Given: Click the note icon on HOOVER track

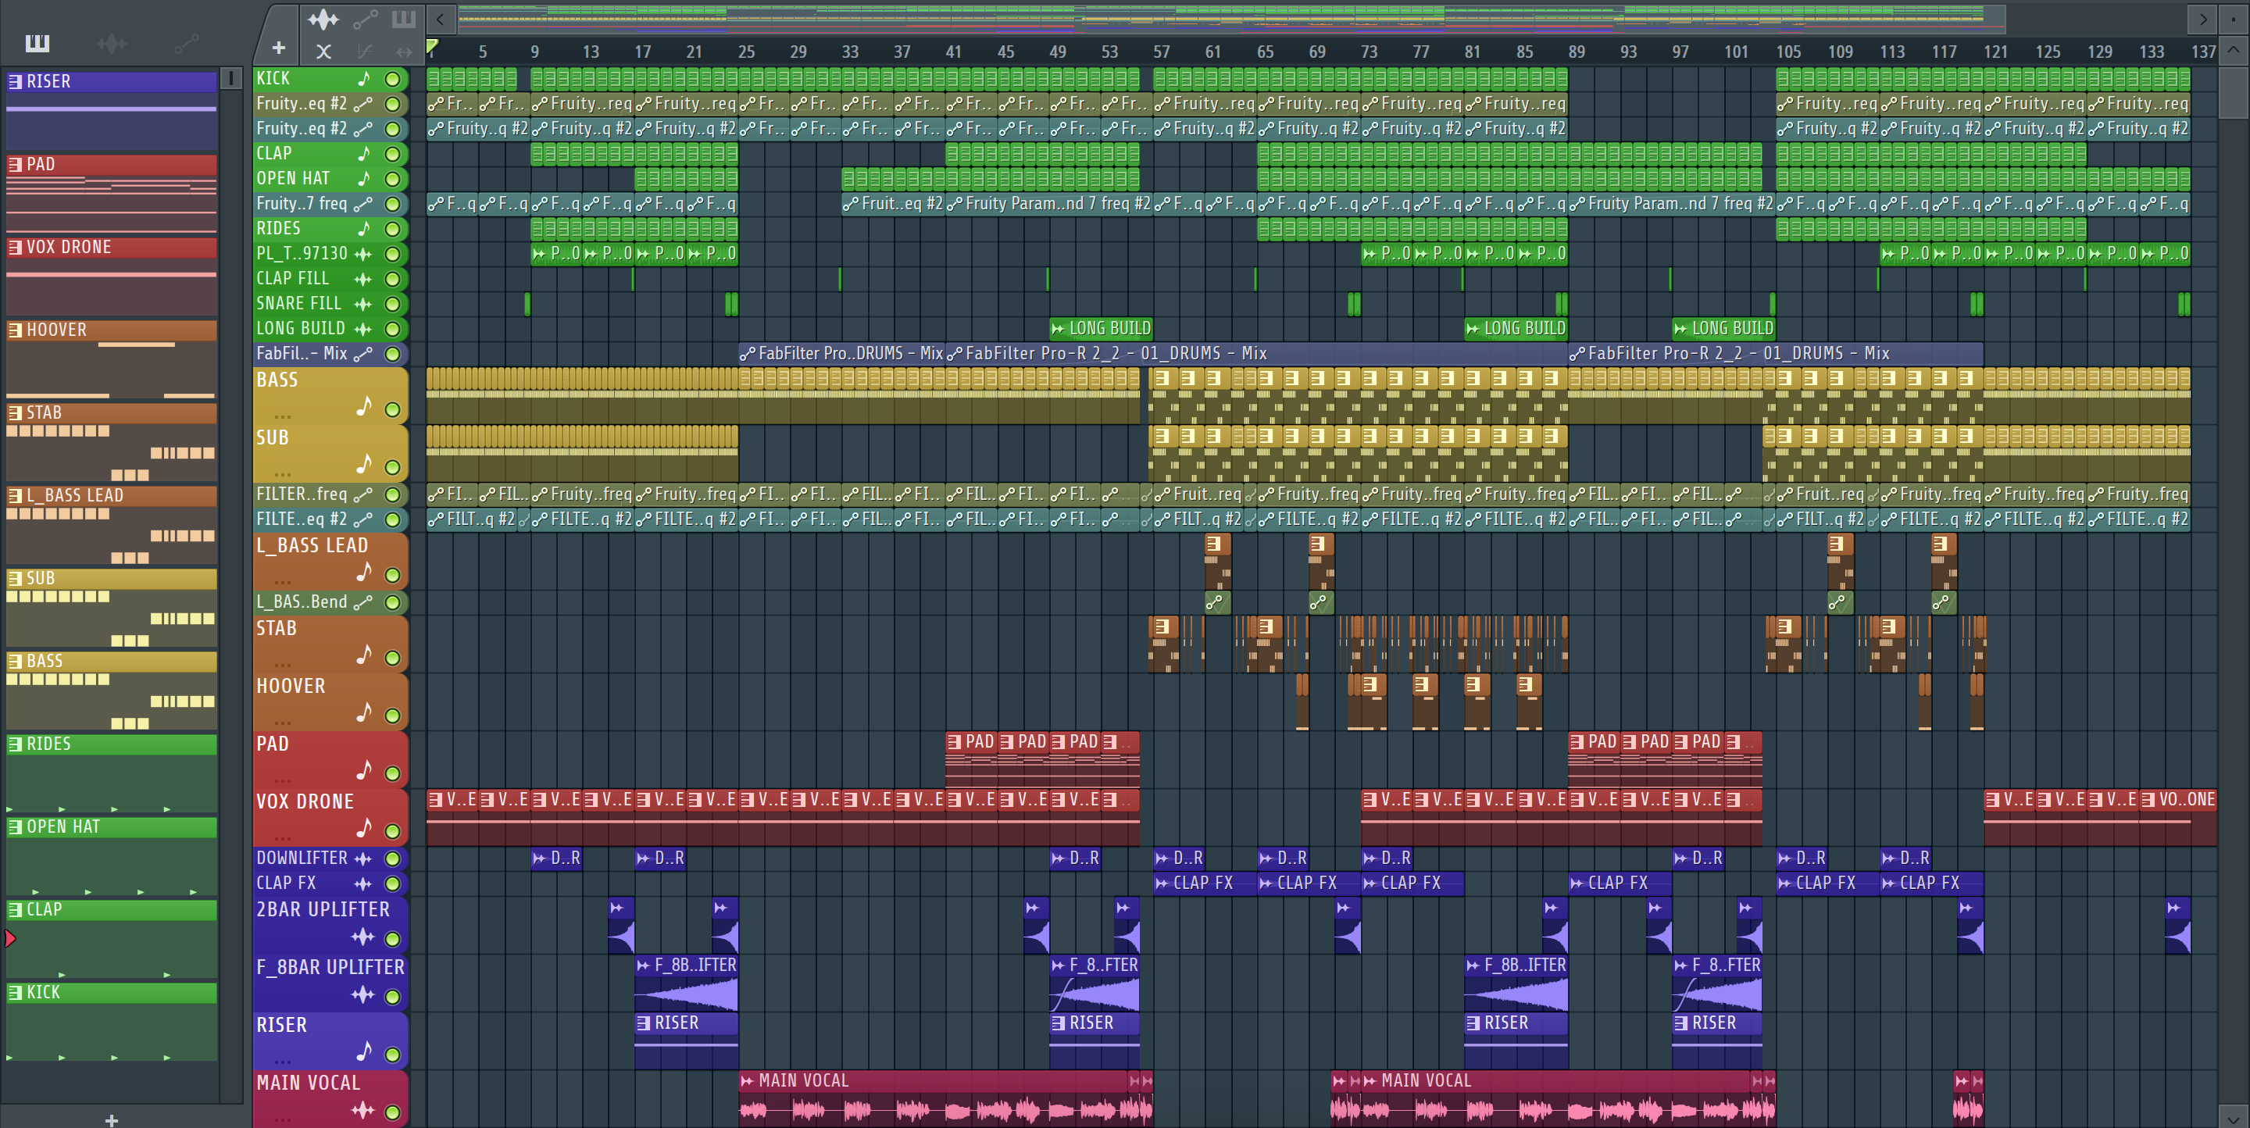Looking at the screenshot, I should pos(363,712).
